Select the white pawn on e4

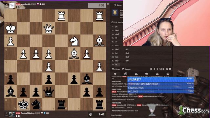pyautogui.click(x=49, y=54)
